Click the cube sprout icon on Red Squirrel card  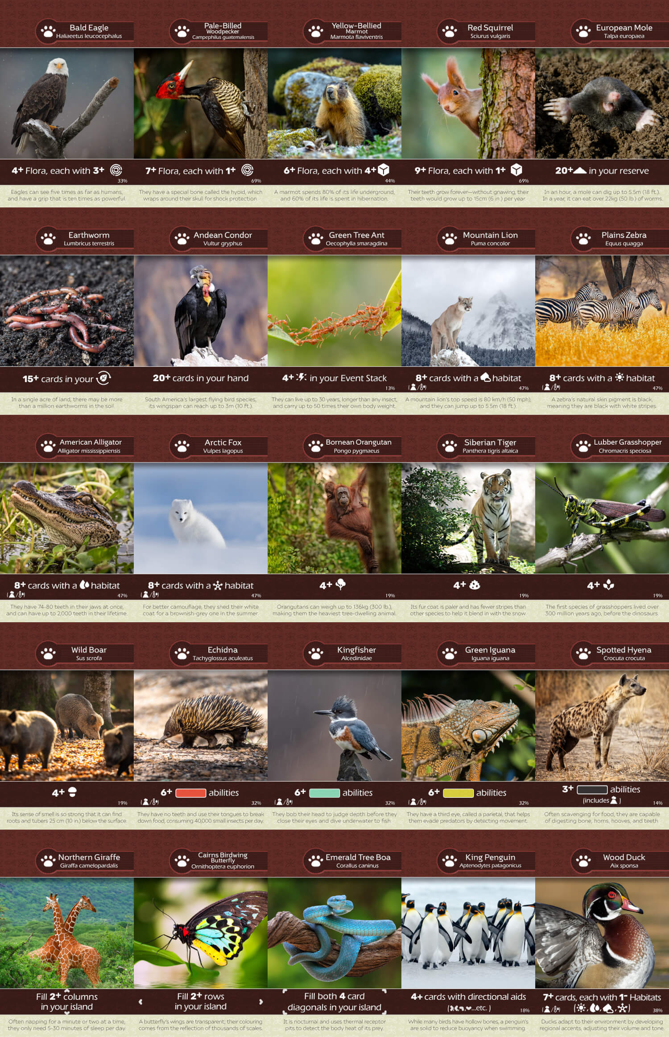(516, 170)
